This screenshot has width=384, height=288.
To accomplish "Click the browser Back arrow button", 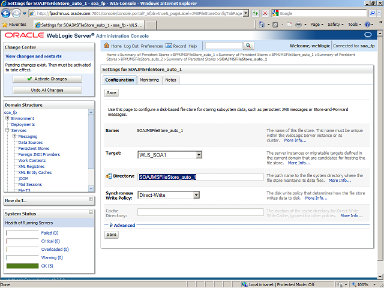I will point(8,13).
